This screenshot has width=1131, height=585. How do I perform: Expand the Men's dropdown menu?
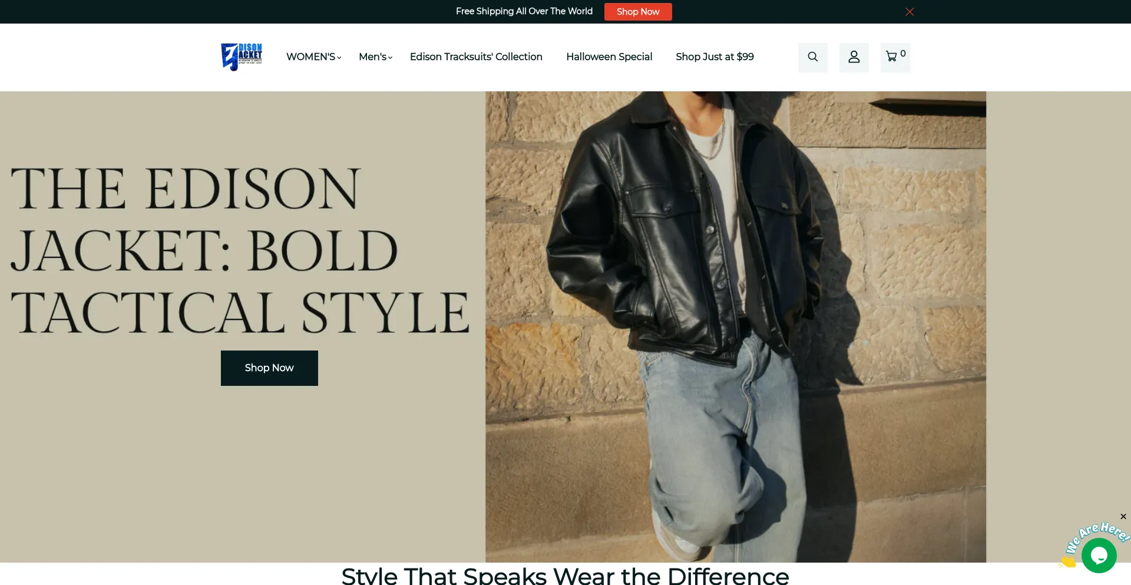375,57
